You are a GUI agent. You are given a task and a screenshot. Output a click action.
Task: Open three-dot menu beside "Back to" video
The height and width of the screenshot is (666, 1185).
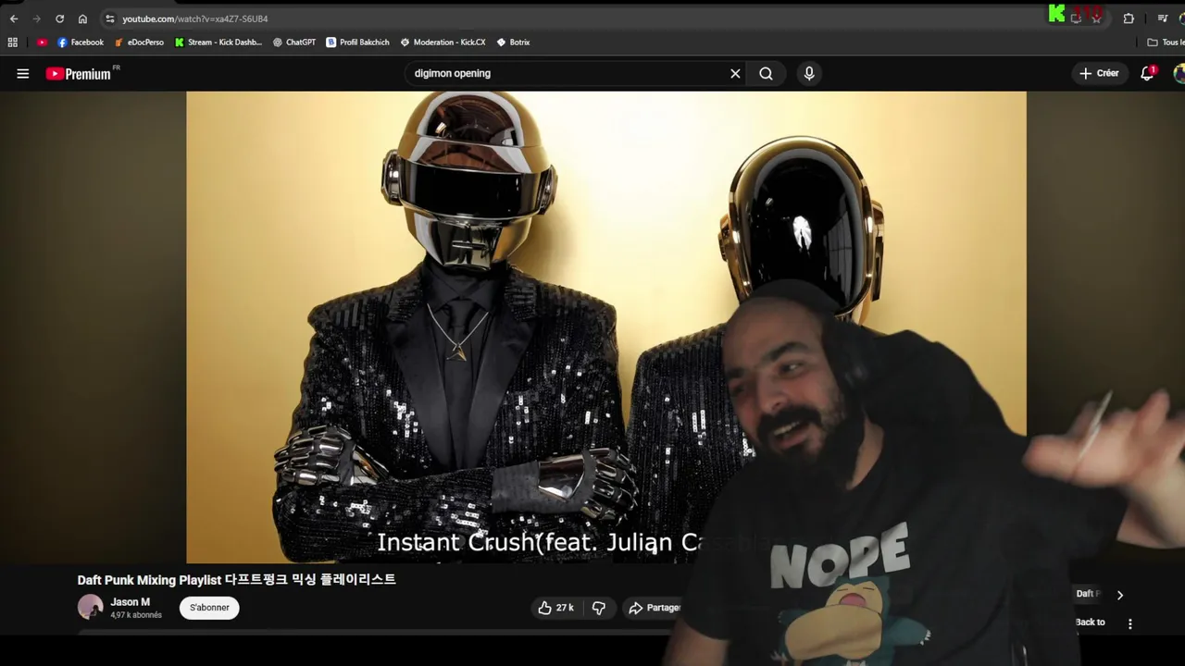tap(1129, 623)
